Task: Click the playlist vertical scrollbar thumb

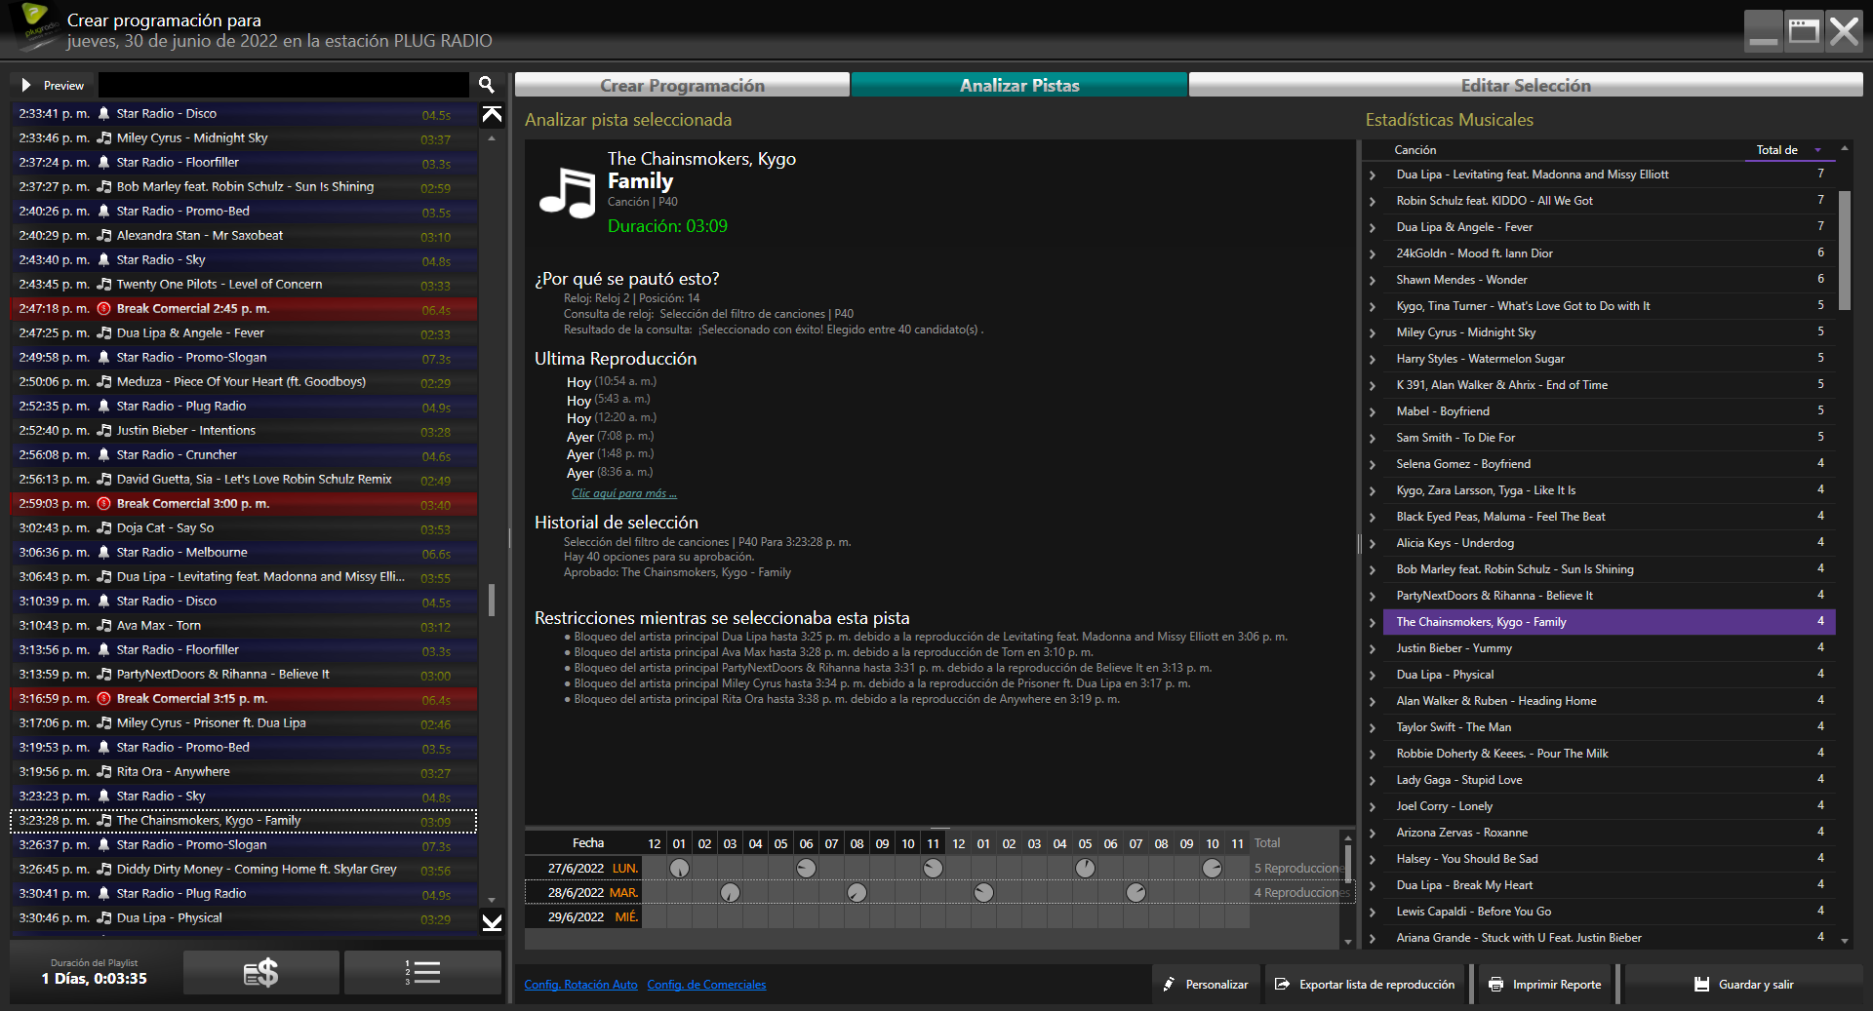Action: [x=492, y=600]
